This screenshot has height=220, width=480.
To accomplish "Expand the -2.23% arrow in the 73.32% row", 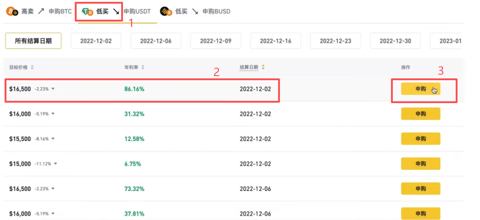I will (x=53, y=189).
